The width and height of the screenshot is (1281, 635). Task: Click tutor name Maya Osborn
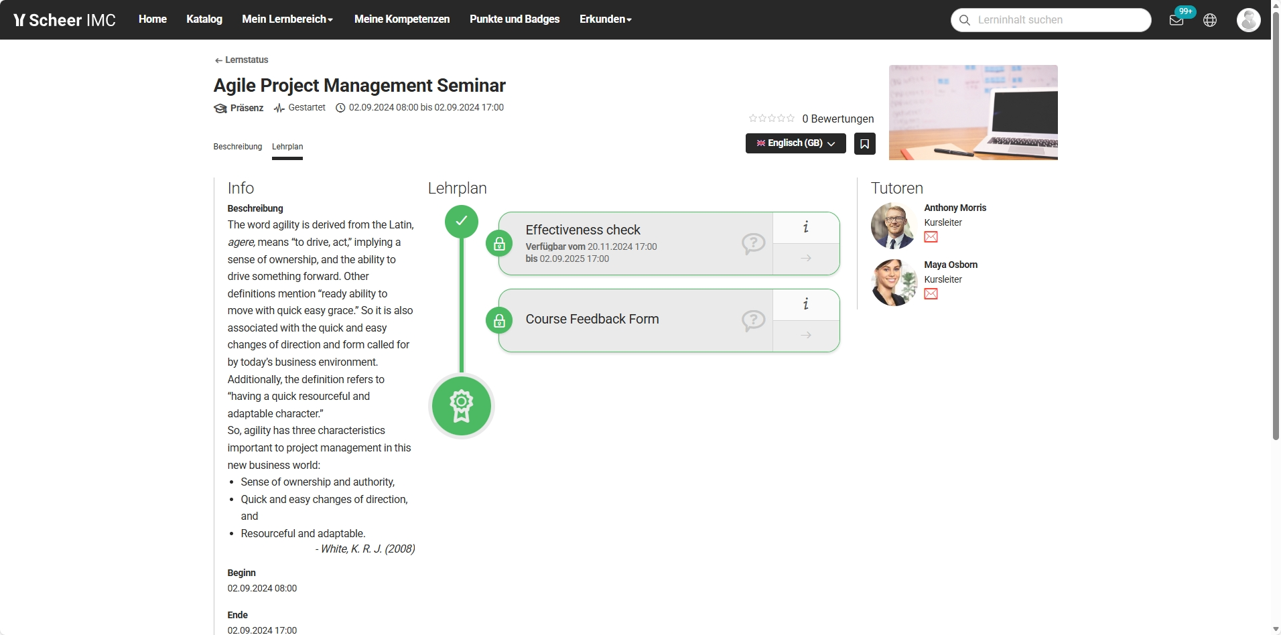click(x=951, y=265)
